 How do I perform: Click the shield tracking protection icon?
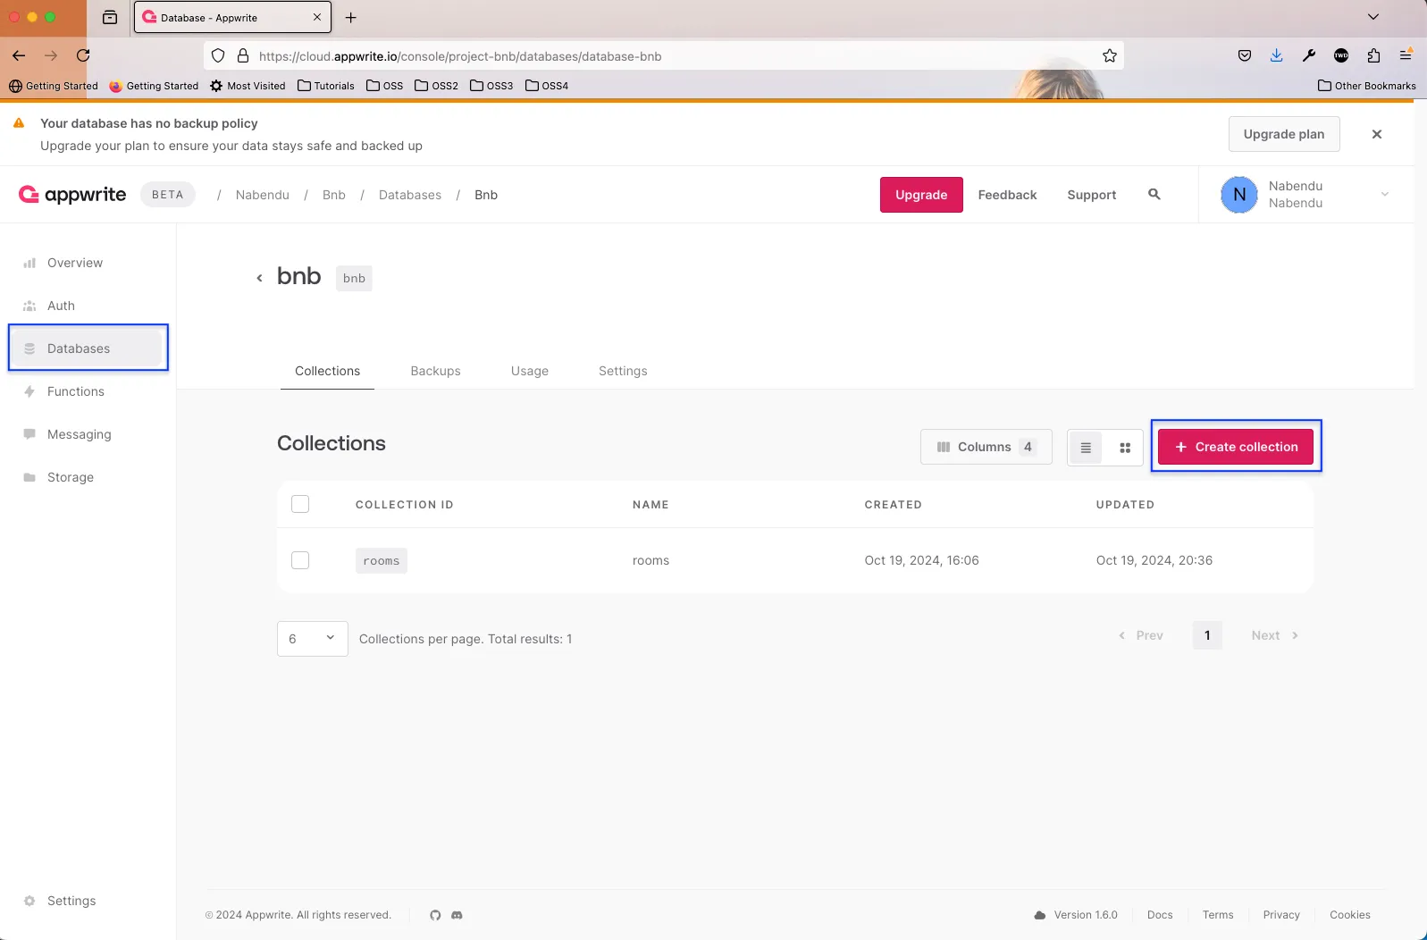coord(218,56)
